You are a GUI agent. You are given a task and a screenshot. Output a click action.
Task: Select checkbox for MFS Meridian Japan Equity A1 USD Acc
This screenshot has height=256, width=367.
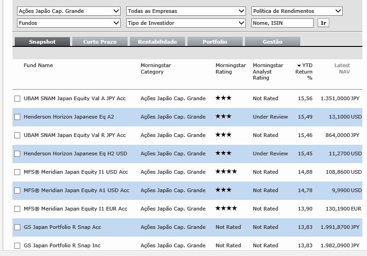tap(17, 190)
